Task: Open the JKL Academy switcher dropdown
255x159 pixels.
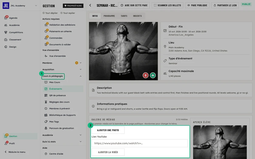Action: click(36, 5)
